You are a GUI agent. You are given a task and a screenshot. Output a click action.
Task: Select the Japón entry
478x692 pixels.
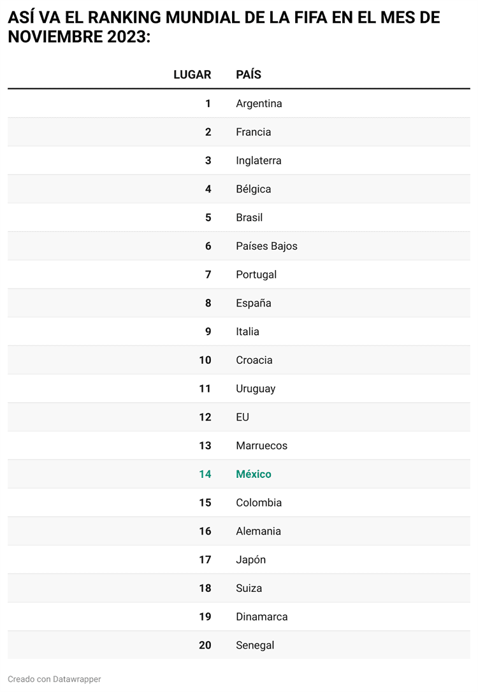250,559
